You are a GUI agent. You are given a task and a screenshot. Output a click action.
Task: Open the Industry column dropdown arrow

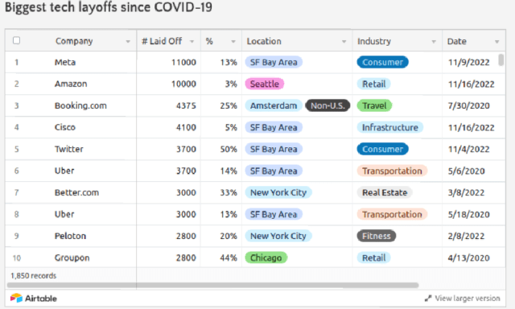(x=434, y=42)
